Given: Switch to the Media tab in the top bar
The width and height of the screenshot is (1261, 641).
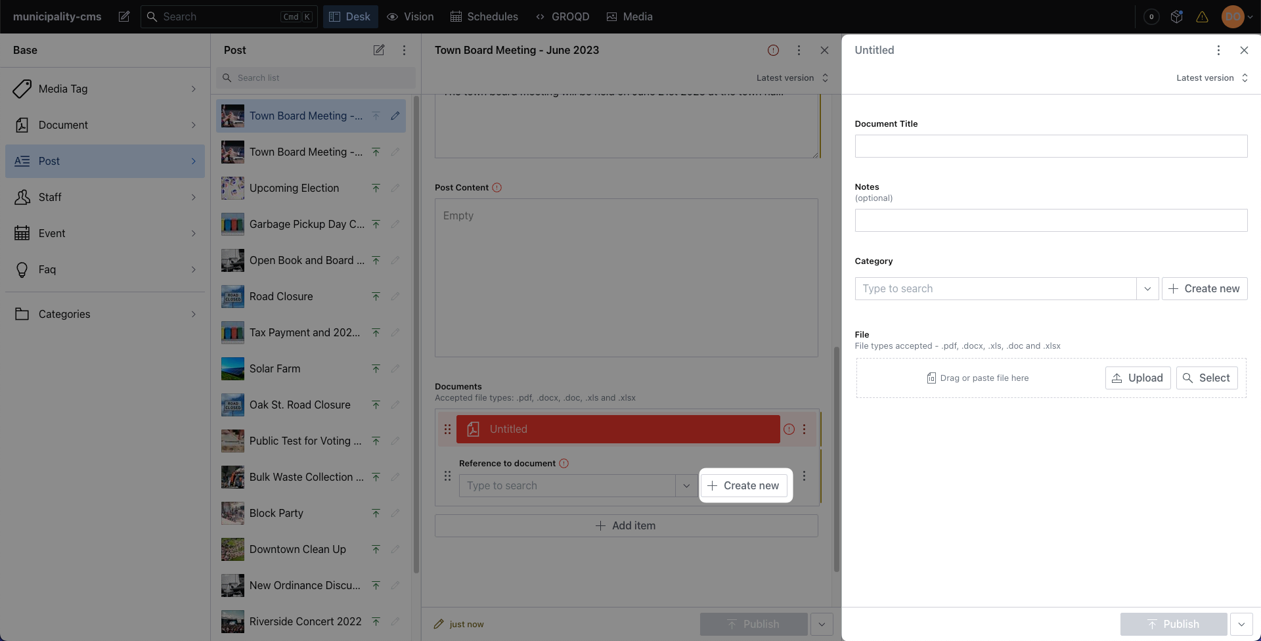Looking at the screenshot, I should coord(629,16).
